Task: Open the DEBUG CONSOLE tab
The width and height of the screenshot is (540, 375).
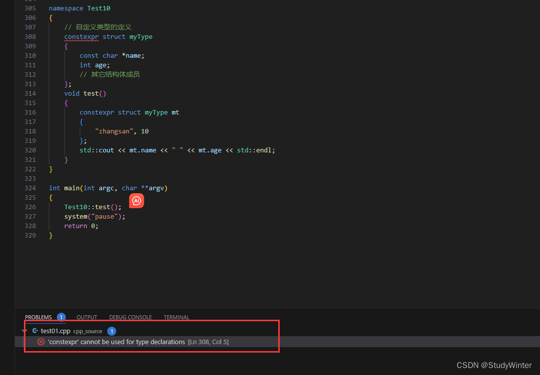Action: (x=130, y=317)
